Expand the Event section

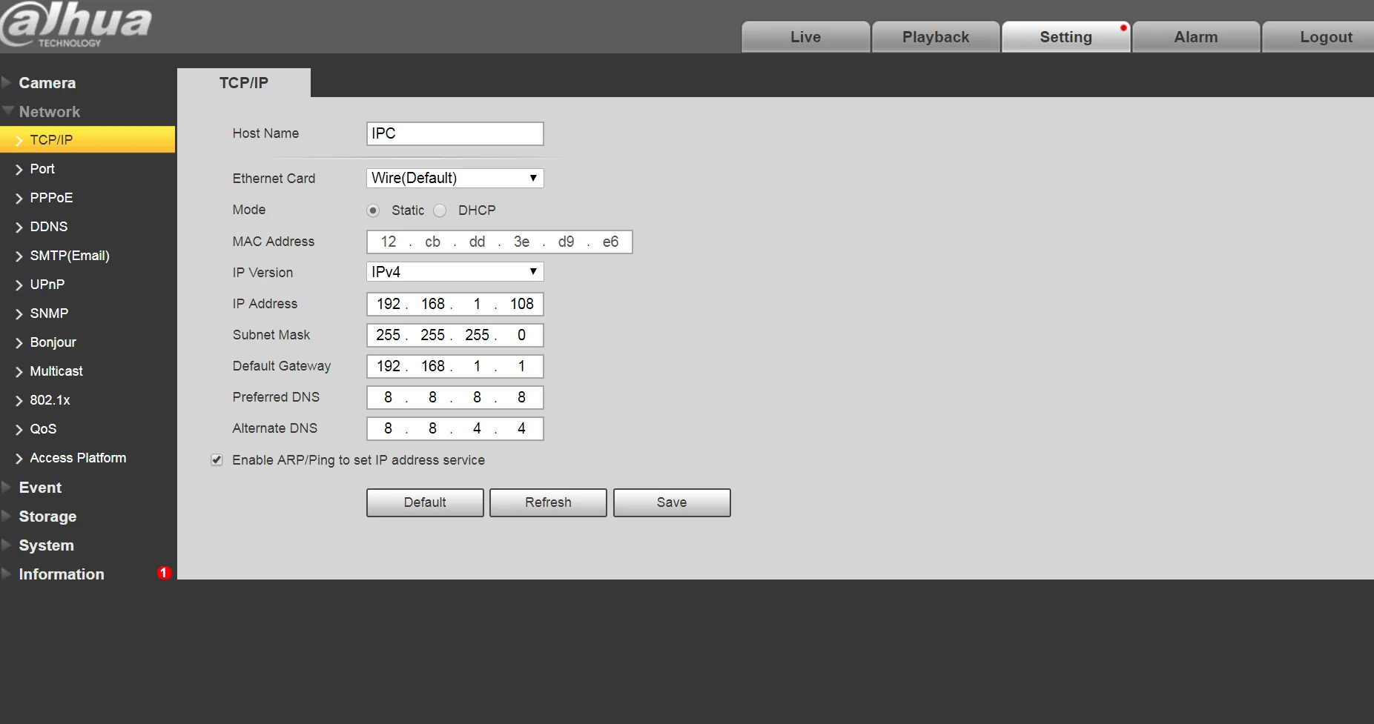click(x=40, y=488)
